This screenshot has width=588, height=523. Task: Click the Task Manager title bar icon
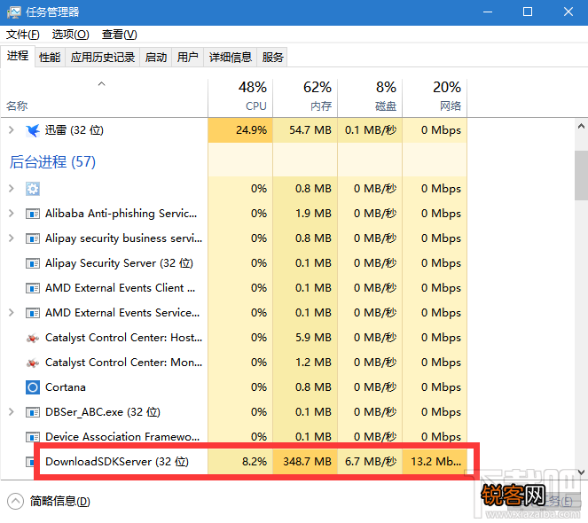pos(14,12)
